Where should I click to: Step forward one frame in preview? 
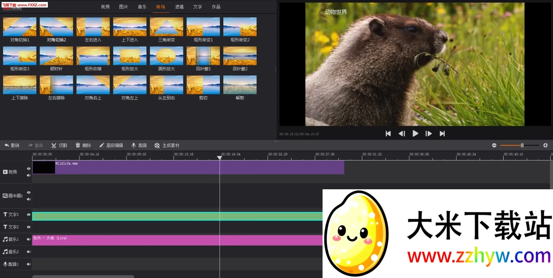click(x=428, y=134)
